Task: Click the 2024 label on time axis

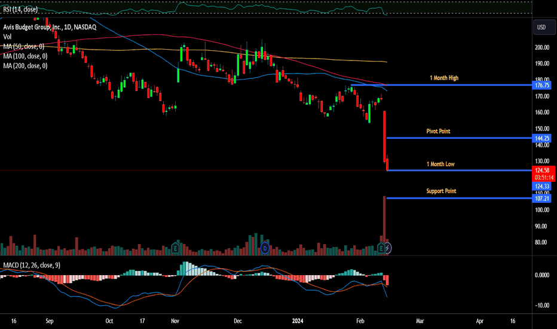Action: [298, 321]
